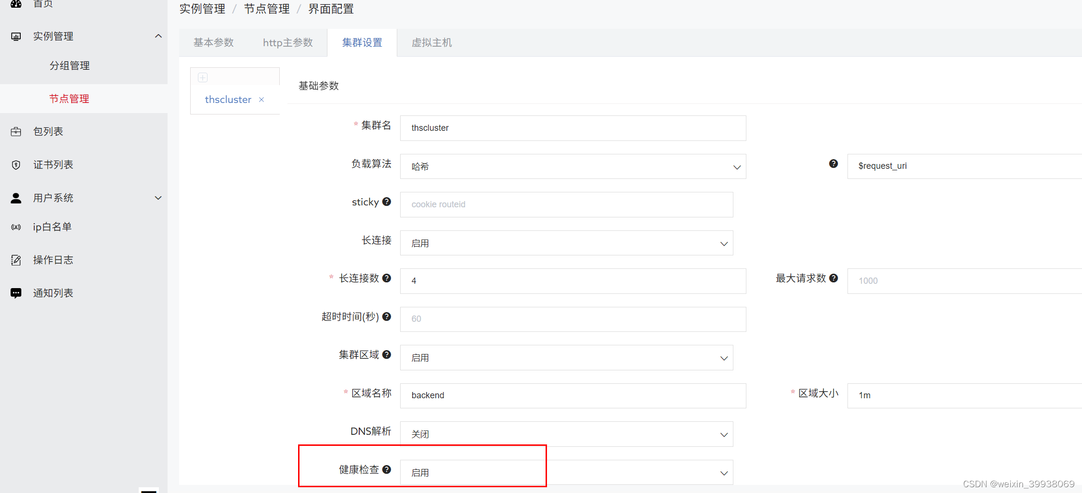Screen dimensions: 1082x493
Task: Click the 用户系统 person icon
Action: pyautogui.click(x=16, y=198)
